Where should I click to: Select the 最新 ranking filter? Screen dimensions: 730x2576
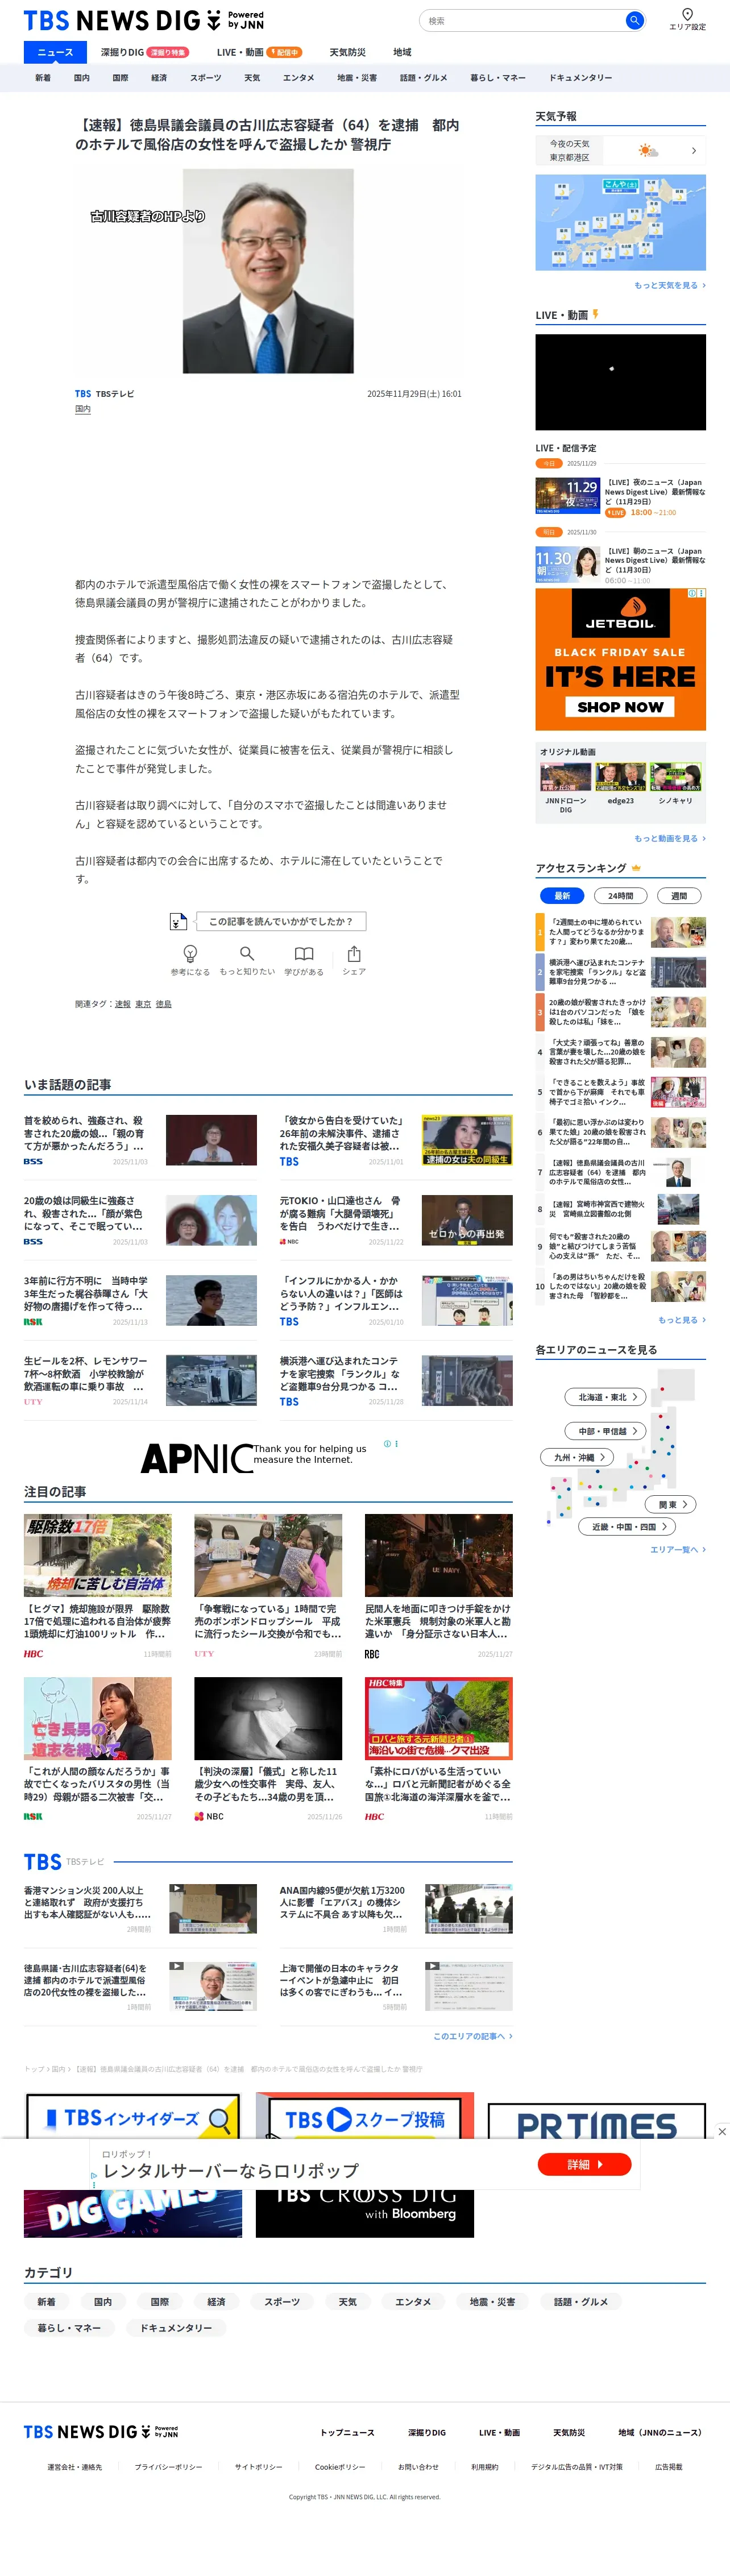[x=562, y=896]
